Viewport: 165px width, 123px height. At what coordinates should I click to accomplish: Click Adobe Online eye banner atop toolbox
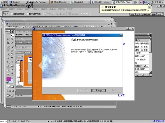10,31
